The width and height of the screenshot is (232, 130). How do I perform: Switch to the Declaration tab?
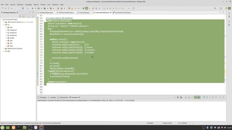point(64,97)
